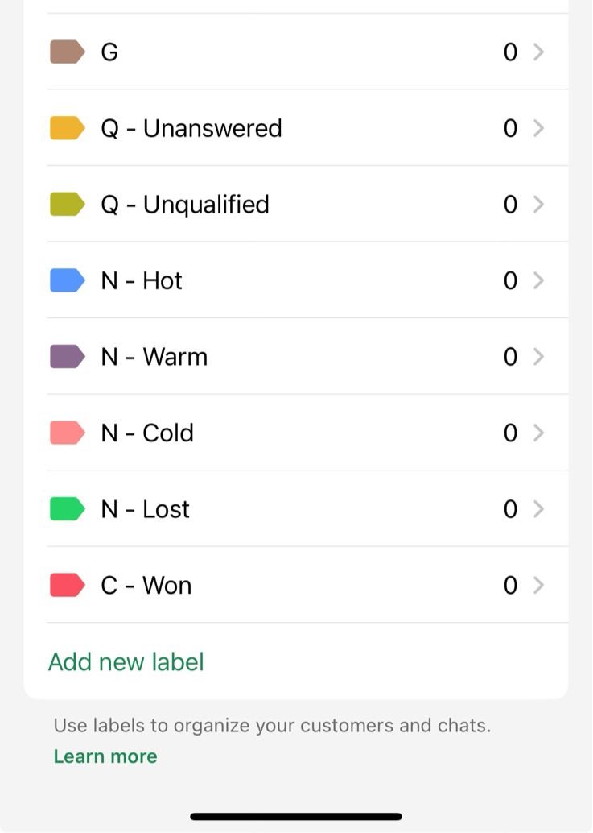Select the Q - Unqualified label row
593x833 pixels.
(x=185, y=205)
